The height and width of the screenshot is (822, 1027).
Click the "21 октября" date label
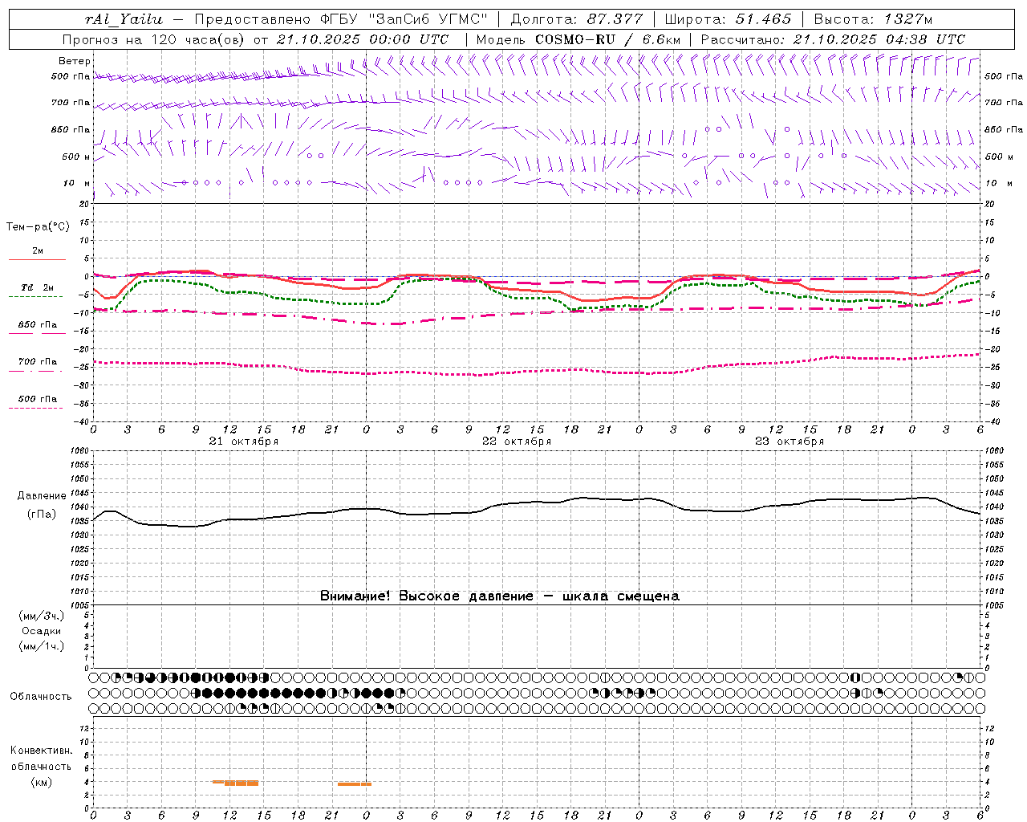click(244, 442)
